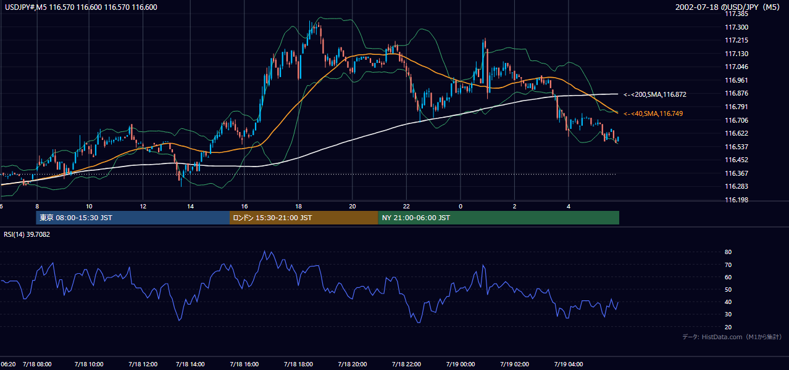This screenshot has height=370, width=789.
Task: Click RSI scale level 80
Action: pyautogui.click(x=728, y=252)
